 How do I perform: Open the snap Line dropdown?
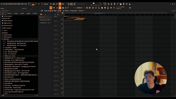tap(68, 8)
